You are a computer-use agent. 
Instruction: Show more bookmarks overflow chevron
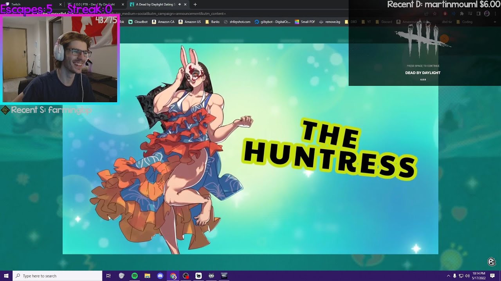pos(495,22)
